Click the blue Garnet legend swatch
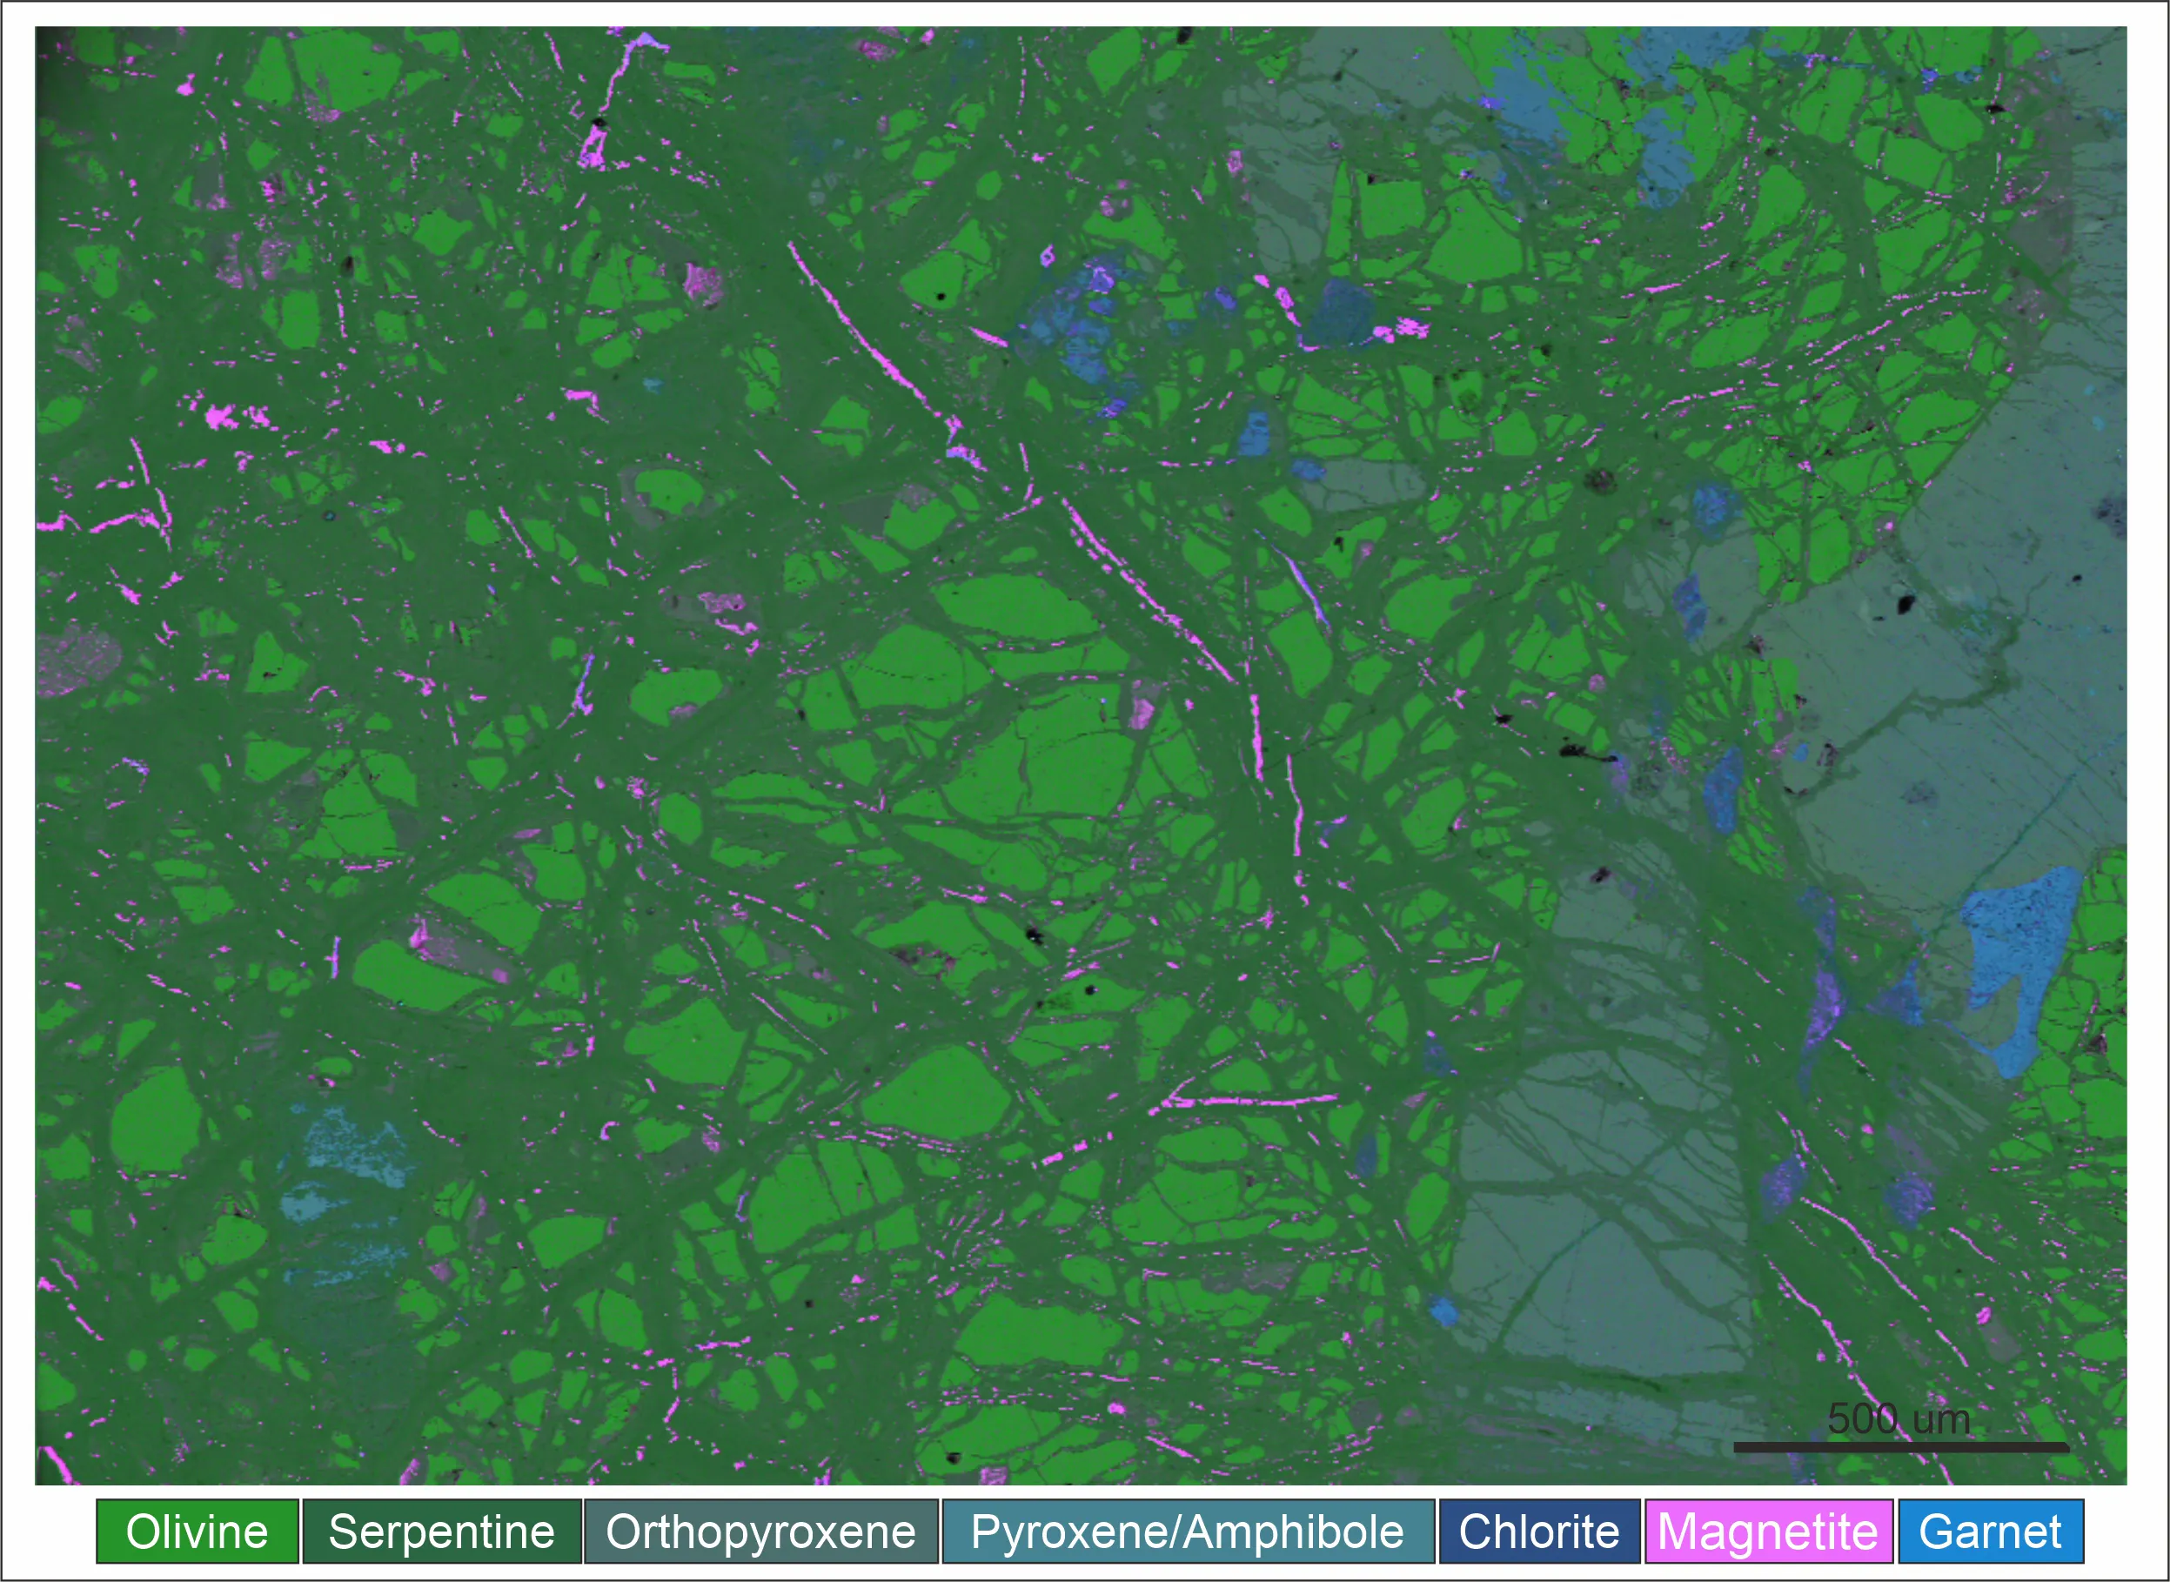This screenshot has height=1582, width=2170. (1990, 1532)
